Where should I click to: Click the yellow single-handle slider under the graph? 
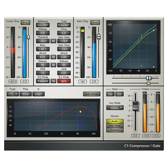[x=148, y=83]
